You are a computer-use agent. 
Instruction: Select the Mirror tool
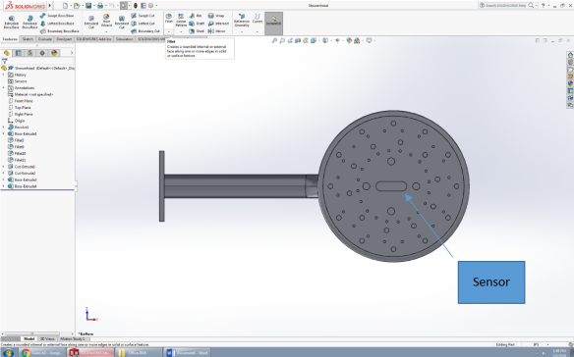click(216, 31)
